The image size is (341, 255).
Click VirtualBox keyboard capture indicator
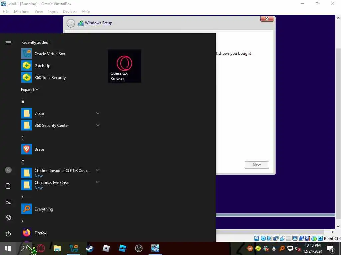320,238
